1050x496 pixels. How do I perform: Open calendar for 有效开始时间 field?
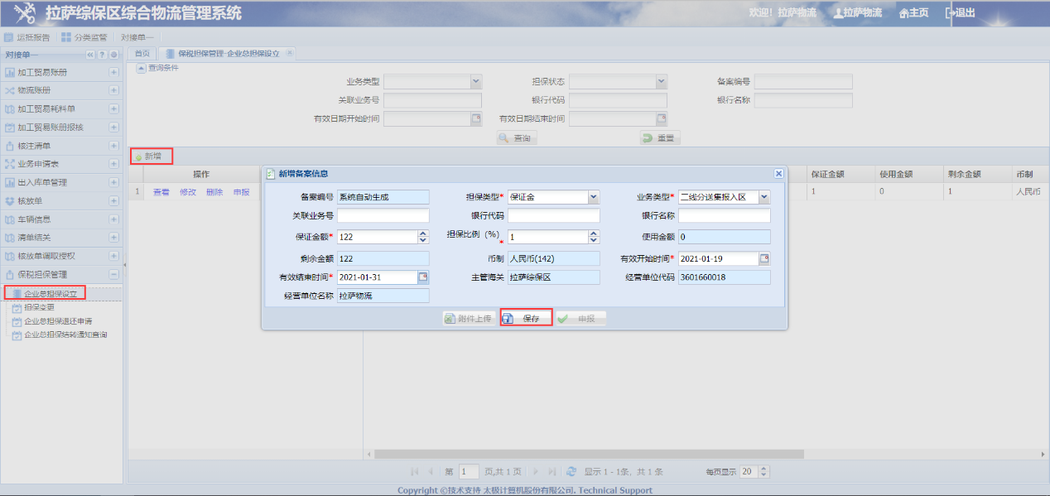click(764, 258)
